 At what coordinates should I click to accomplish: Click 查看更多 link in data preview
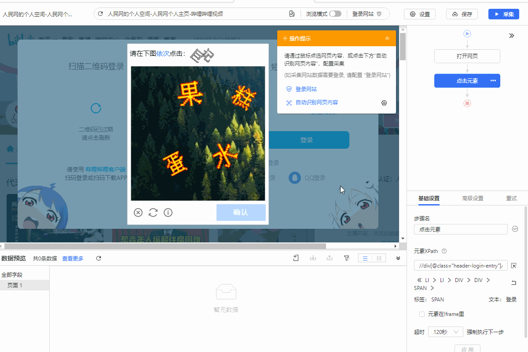coord(73,258)
